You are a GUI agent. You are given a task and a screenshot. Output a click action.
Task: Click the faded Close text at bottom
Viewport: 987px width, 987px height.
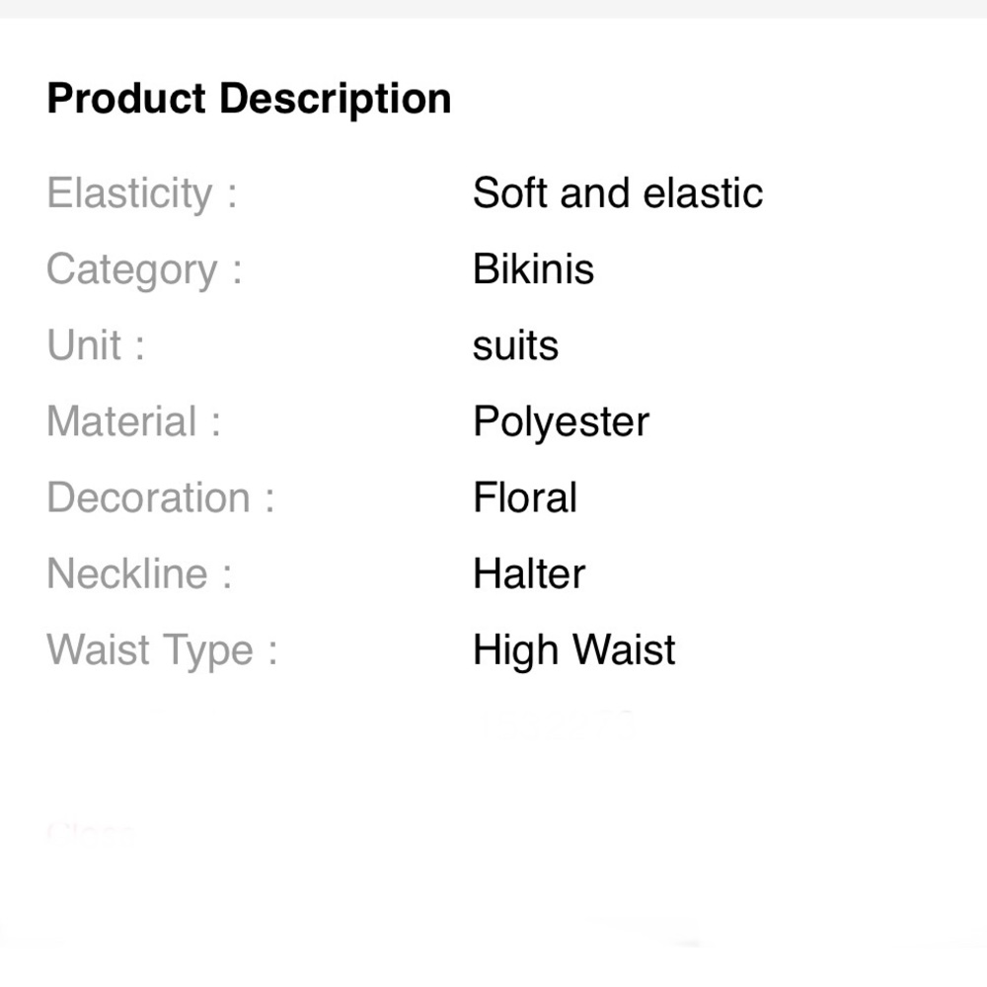(91, 833)
